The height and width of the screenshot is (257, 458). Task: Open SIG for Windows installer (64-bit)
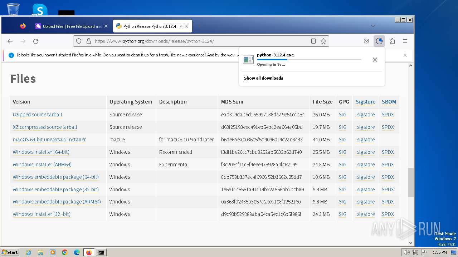pos(343,152)
